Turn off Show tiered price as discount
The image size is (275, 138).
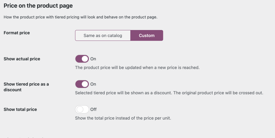[x=82, y=84]
